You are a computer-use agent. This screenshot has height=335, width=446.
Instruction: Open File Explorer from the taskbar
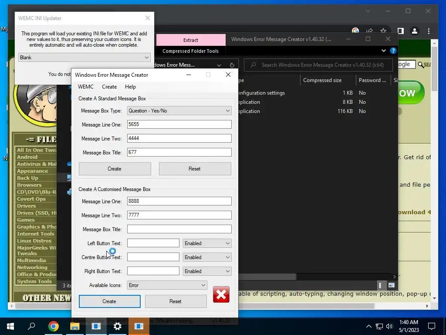pyautogui.click(x=74, y=326)
